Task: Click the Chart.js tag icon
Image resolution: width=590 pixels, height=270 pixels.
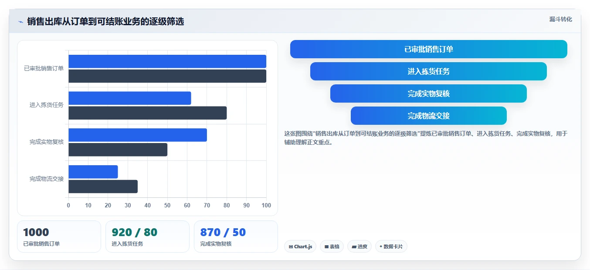Action: [291, 247]
